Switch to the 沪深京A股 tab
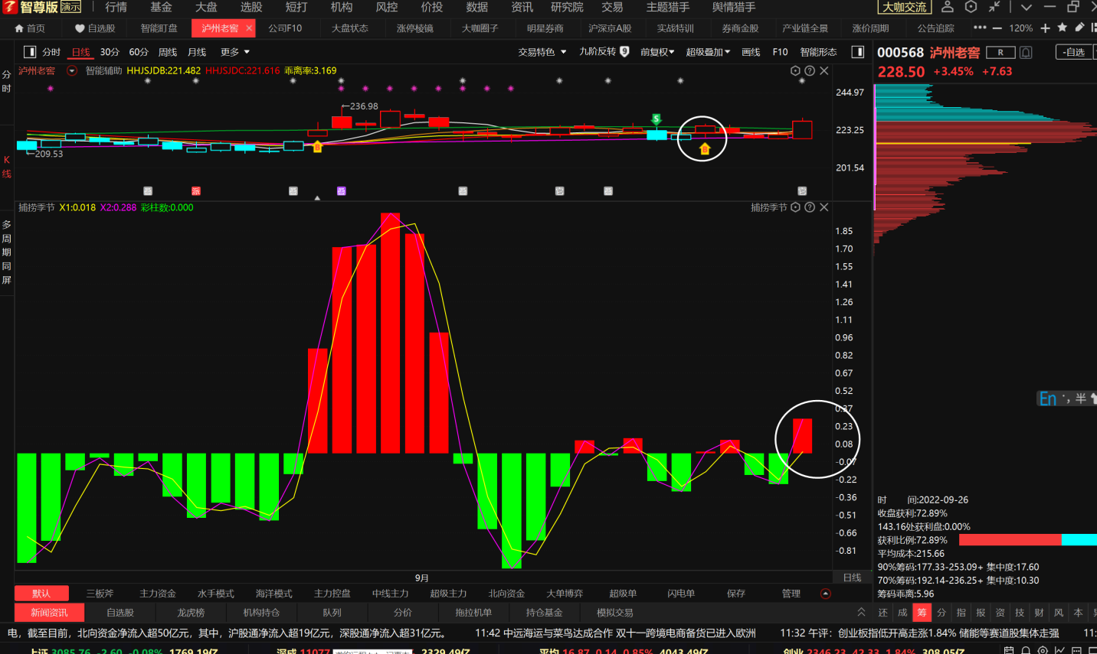The width and height of the screenshot is (1097, 654). [x=610, y=28]
